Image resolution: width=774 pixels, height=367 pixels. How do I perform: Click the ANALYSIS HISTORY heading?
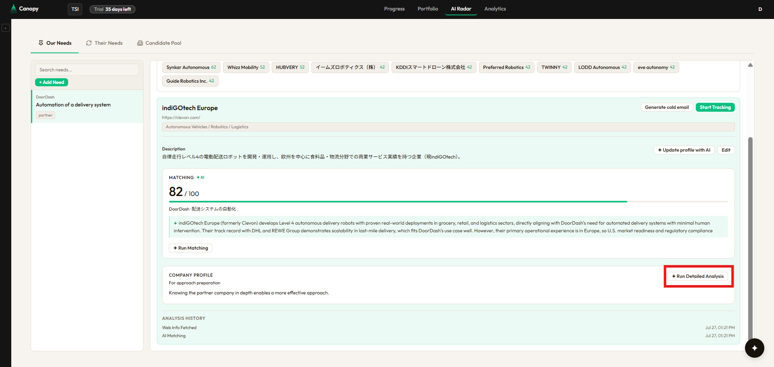pos(183,319)
